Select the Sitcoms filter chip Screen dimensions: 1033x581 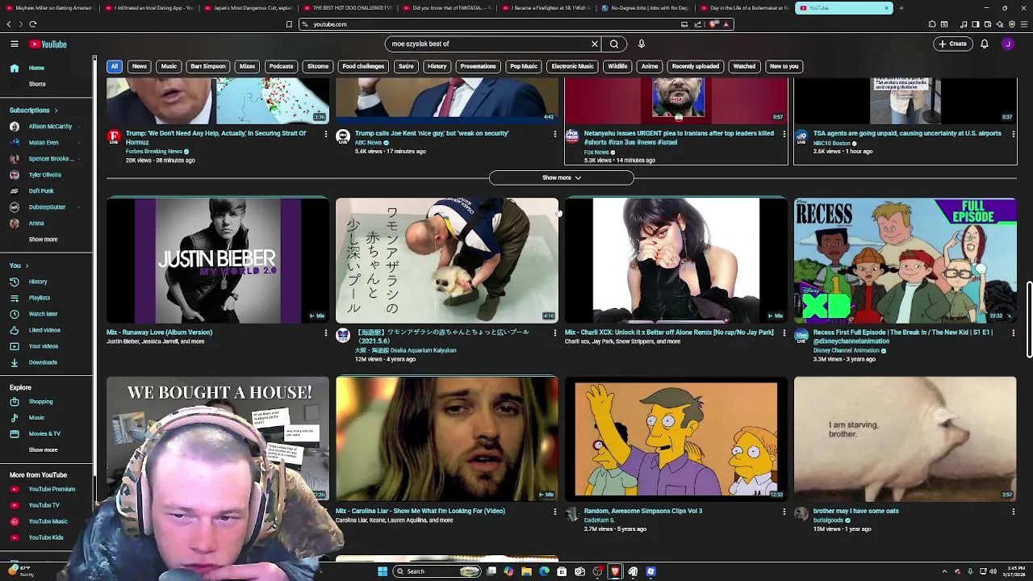318,66
